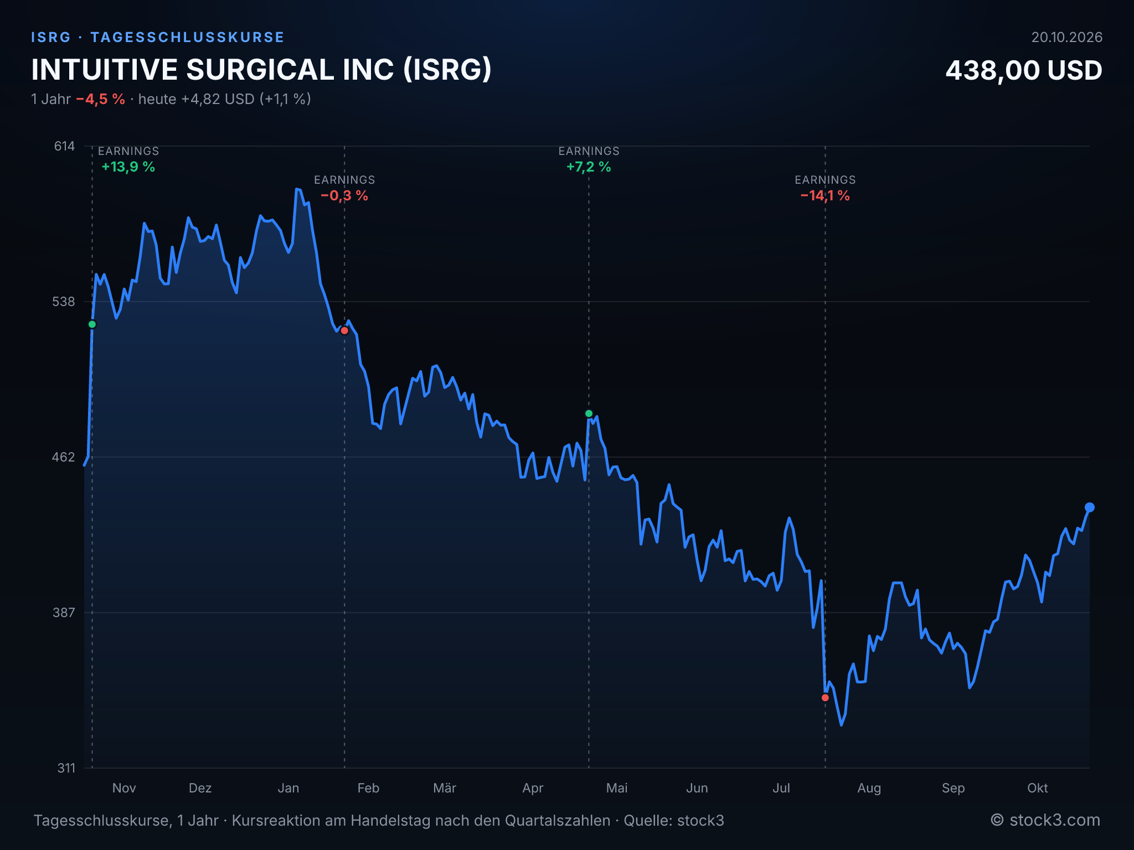Viewport: 1134px width, 850px height.
Task: Click the Aug month label on x-axis
Action: (x=869, y=788)
